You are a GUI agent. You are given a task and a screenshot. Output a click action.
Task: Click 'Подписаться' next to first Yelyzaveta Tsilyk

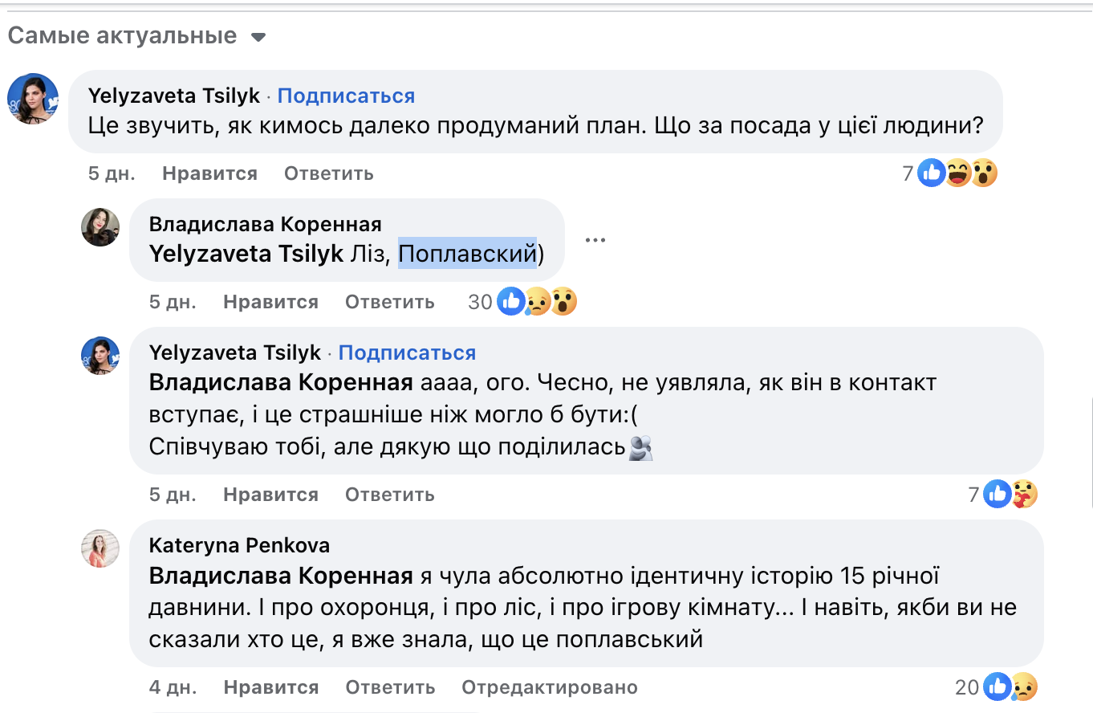coord(346,96)
